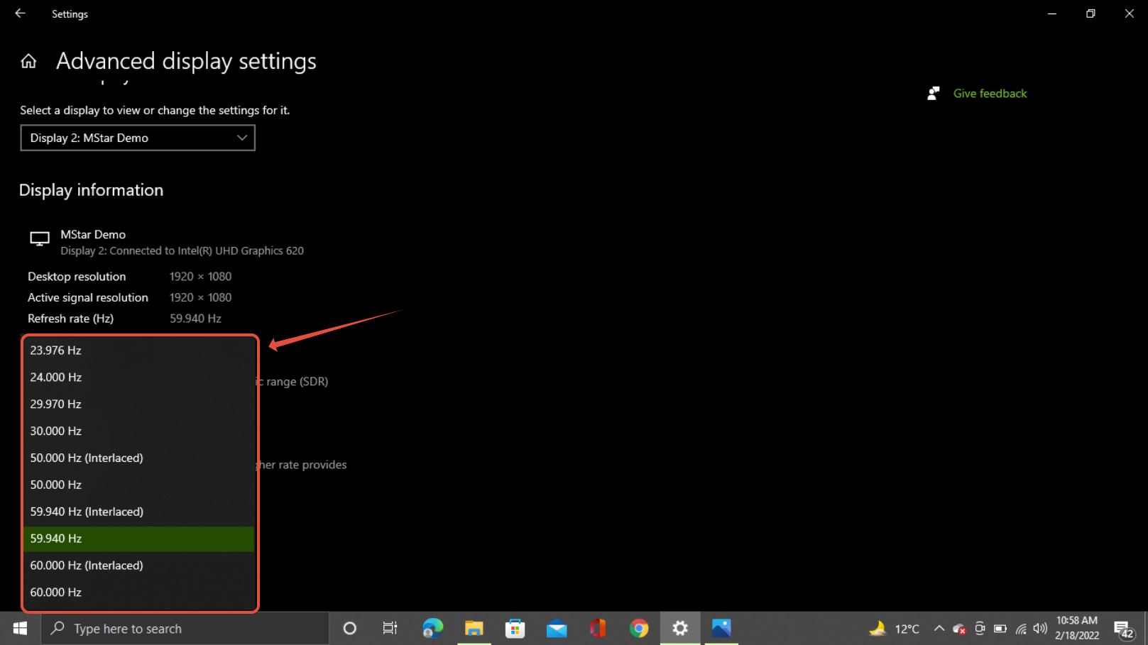The height and width of the screenshot is (645, 1148).
Task: Click the Give feedback person icon
Action: tap(934, 94)
